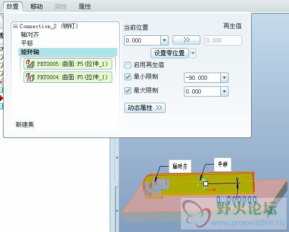Viewport: 289px width, 232px height.
Task: Click the PRT0005 surface reference icon
Action: [x=30, y=64]
